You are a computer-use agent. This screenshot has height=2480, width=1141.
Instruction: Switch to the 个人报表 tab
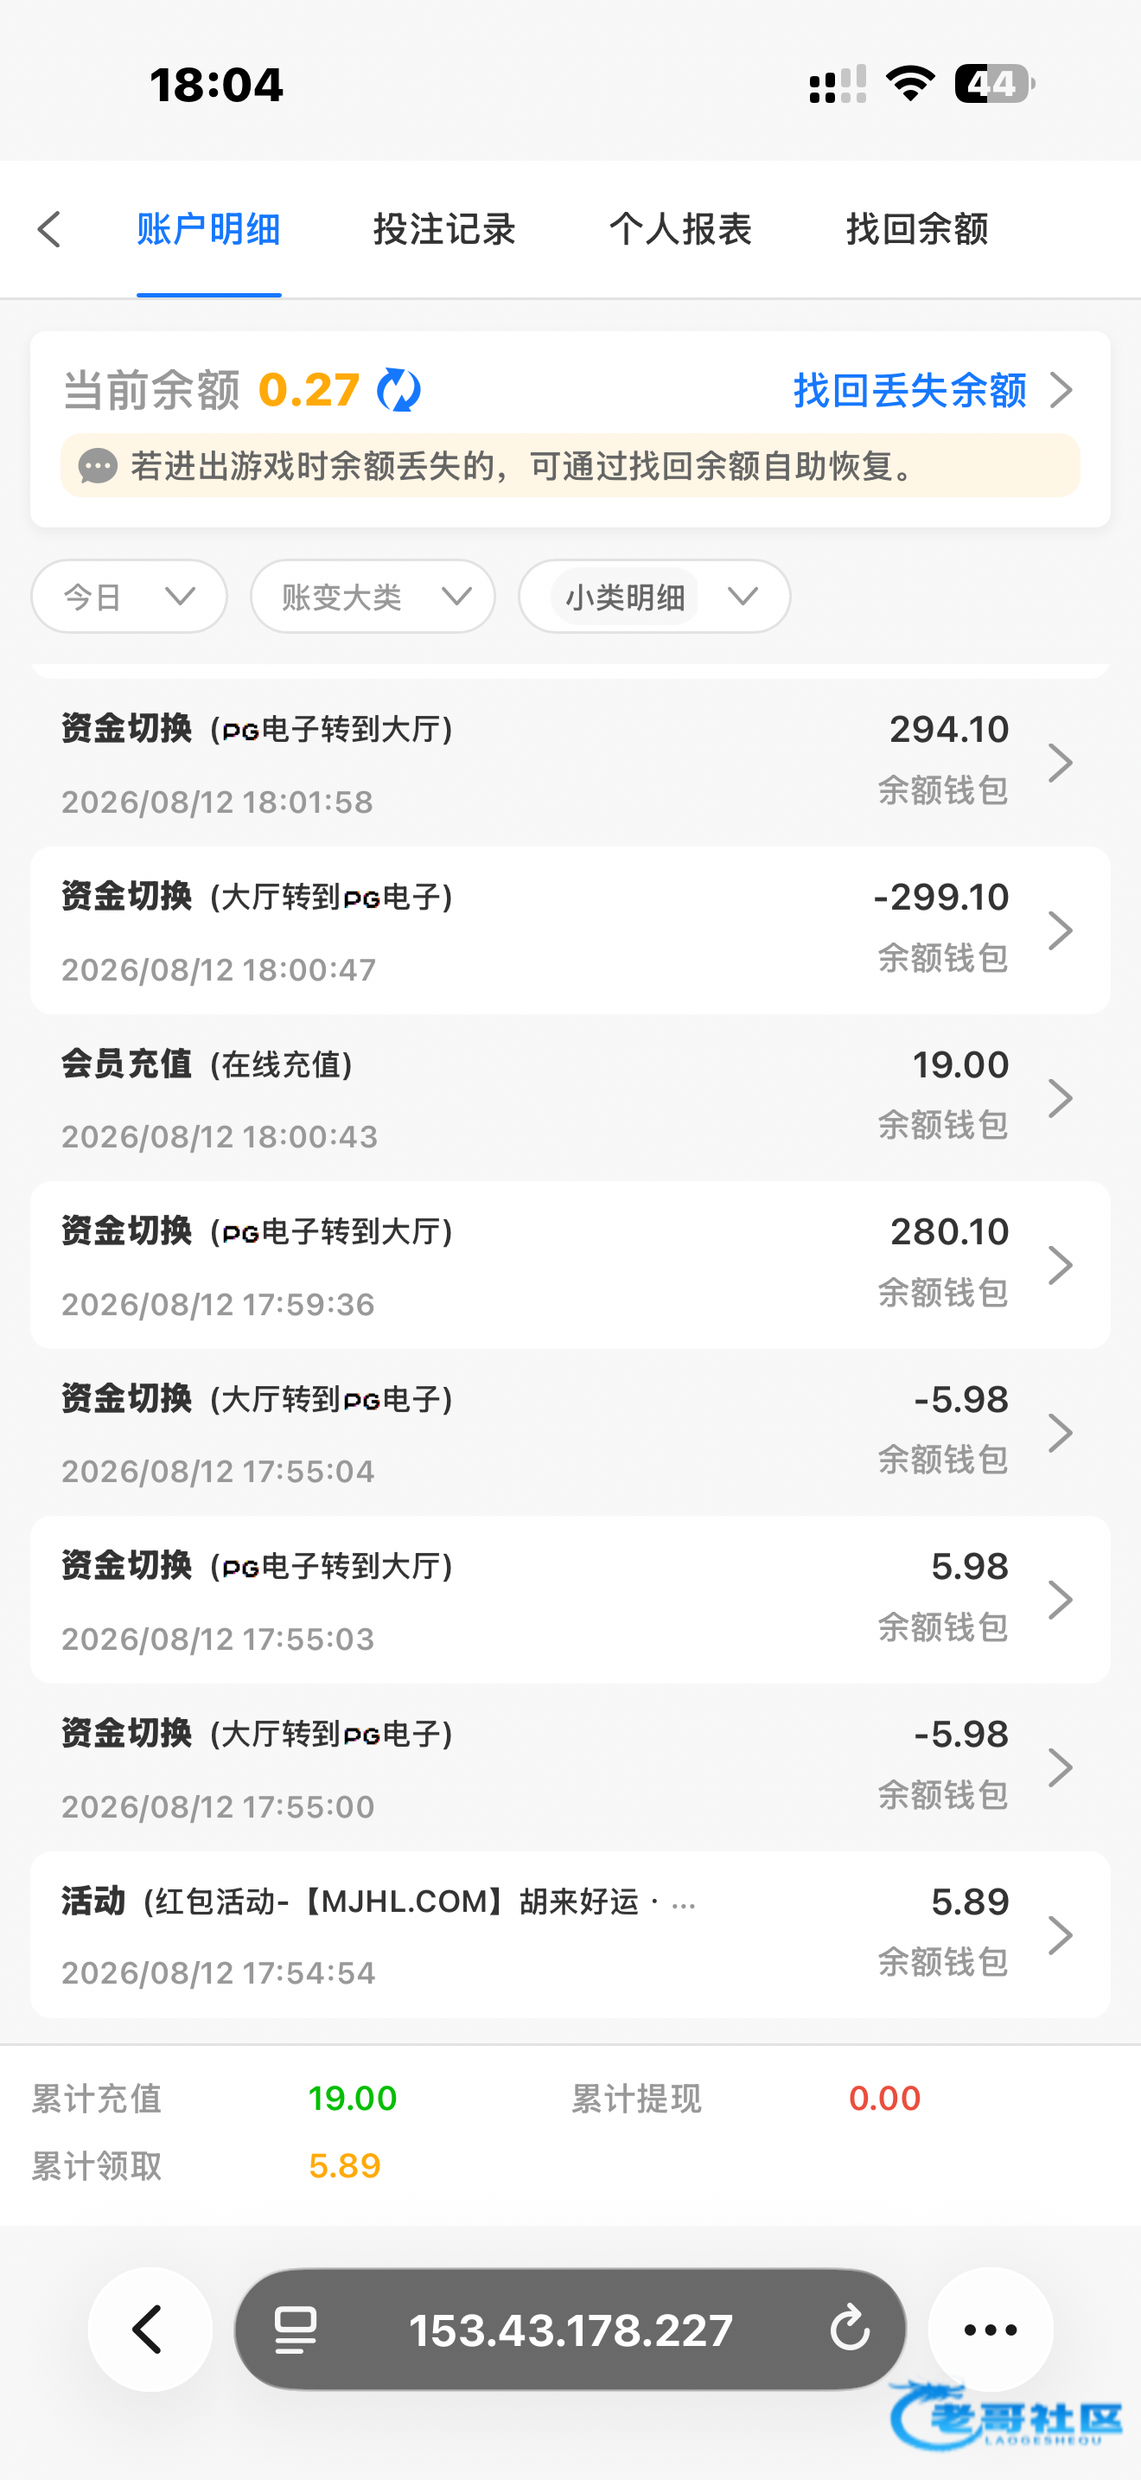tap(680, 229)
